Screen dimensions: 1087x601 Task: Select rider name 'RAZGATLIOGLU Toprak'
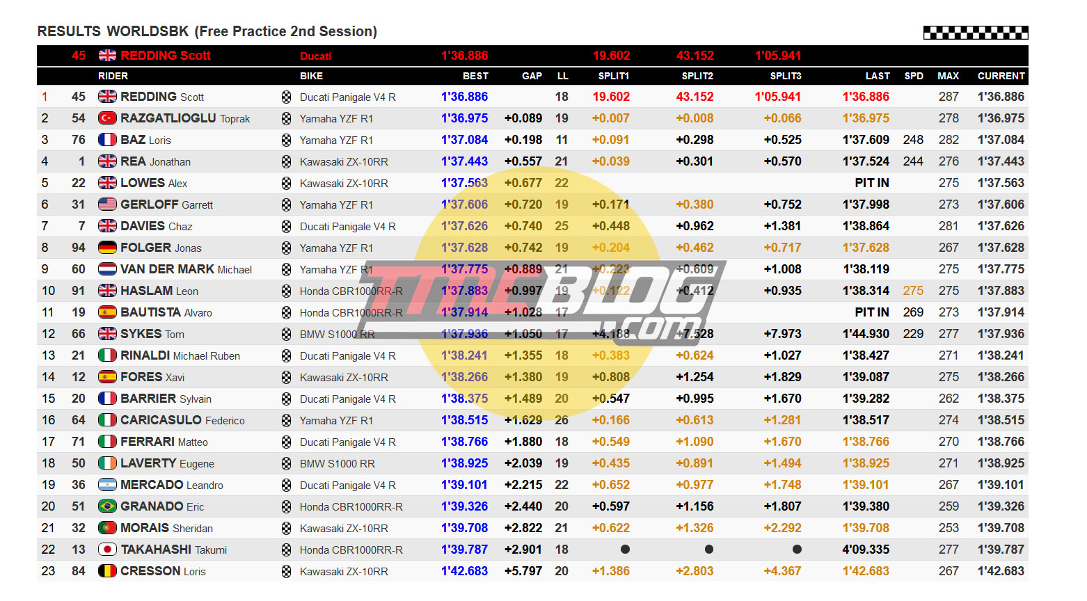[185, 118]
